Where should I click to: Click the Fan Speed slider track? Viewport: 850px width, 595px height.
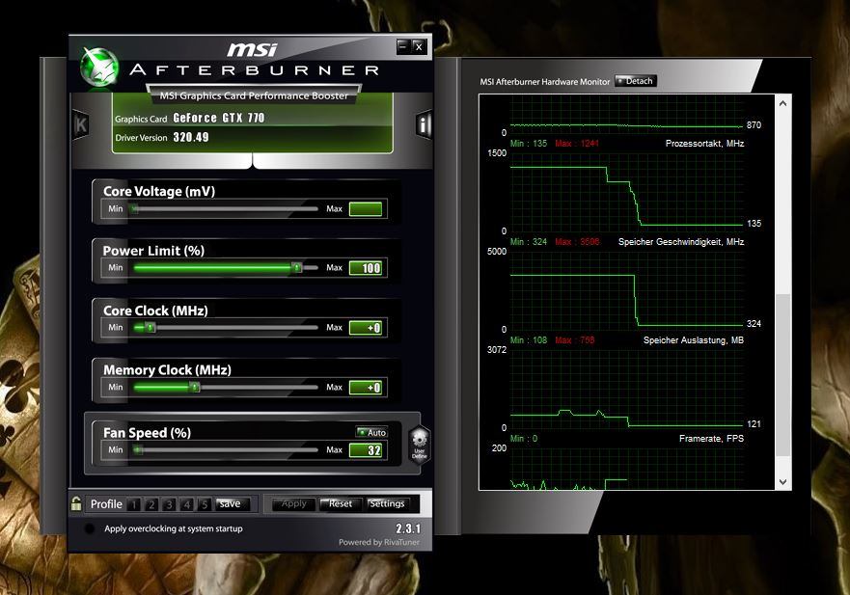pos(226,449)
